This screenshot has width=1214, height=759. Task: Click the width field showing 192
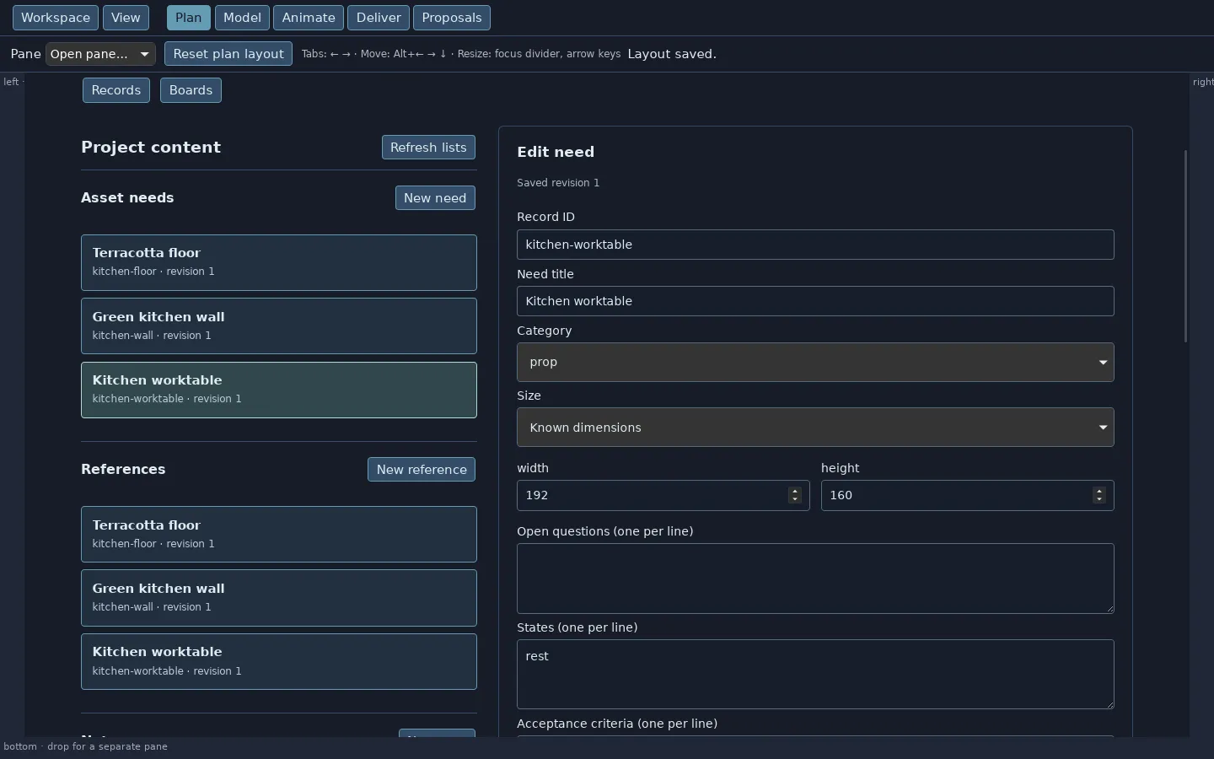[663, 495]
